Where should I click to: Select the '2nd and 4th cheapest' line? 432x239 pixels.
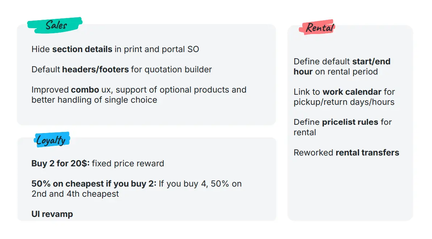click(x=75, y=194)
